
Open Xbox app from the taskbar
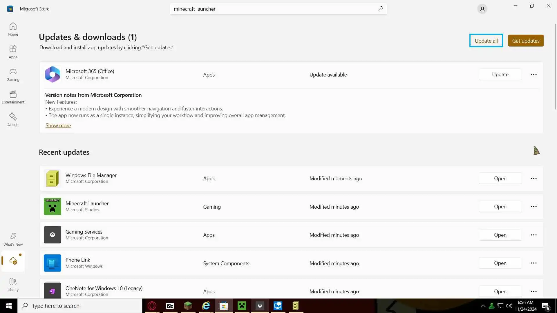(x=260, y=306)
